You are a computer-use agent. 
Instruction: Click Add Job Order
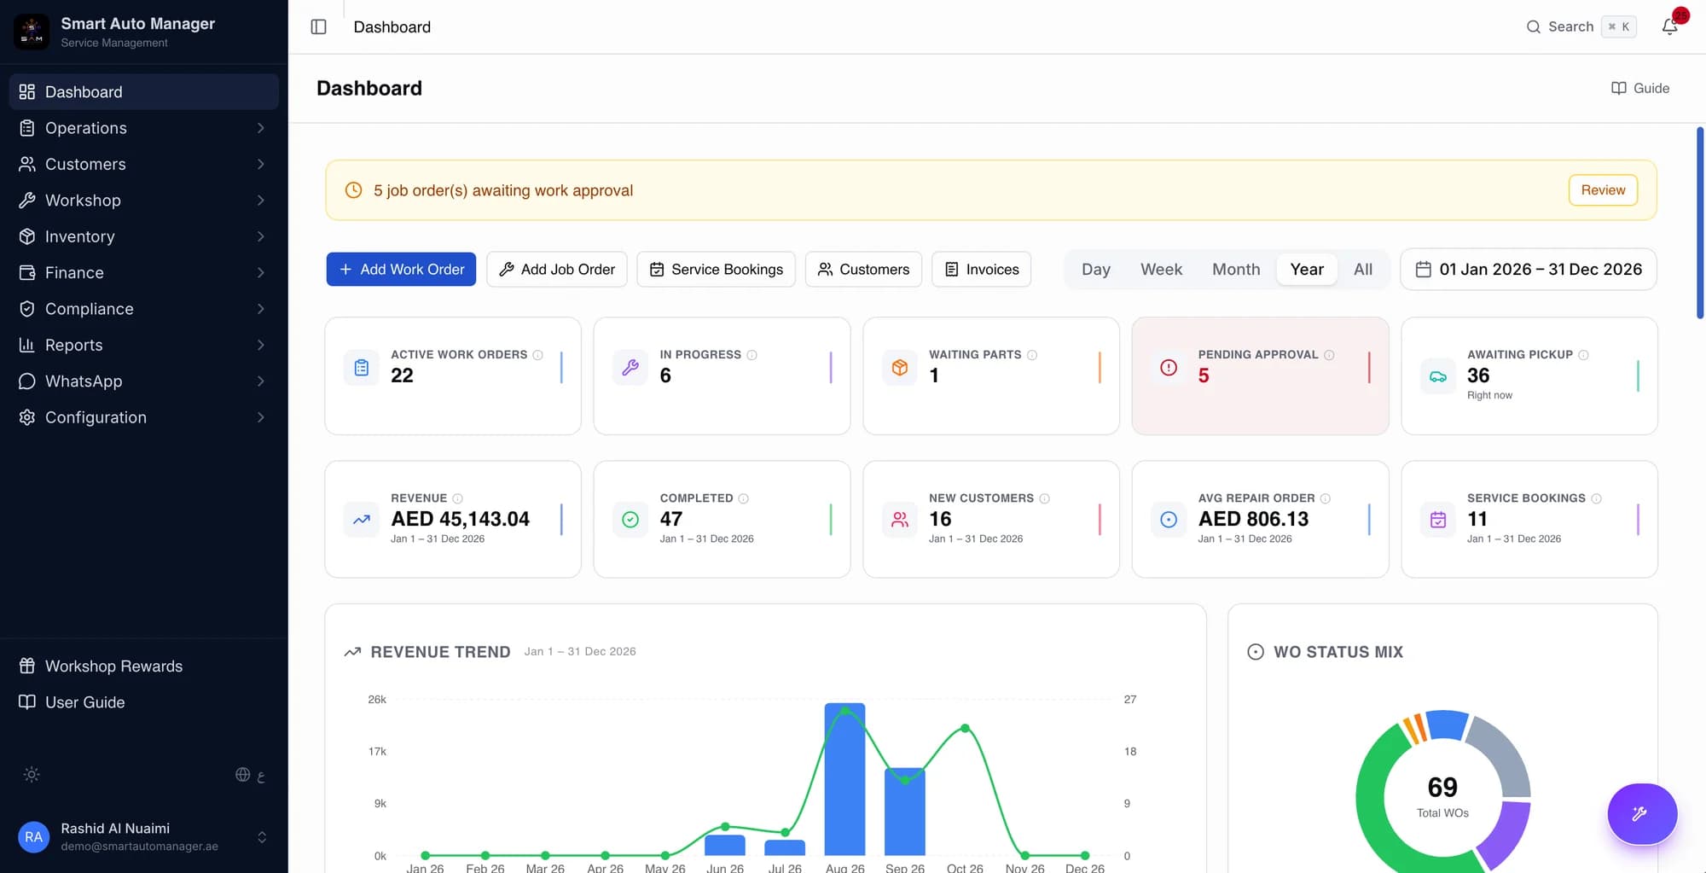pyautogui.click(x=557, y=270)
